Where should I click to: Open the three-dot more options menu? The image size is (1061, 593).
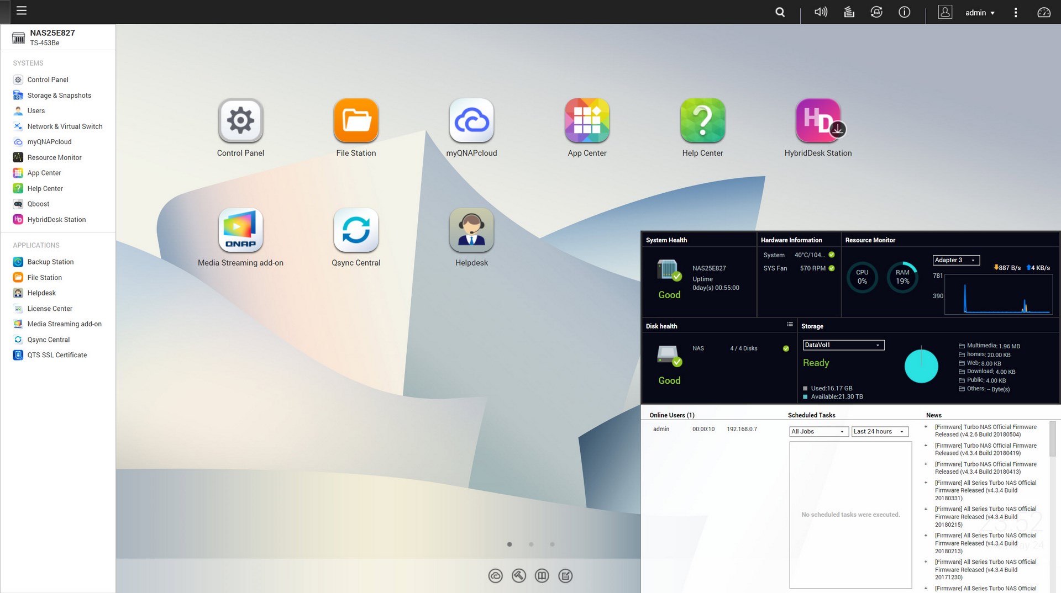(x=1015, y=12)
